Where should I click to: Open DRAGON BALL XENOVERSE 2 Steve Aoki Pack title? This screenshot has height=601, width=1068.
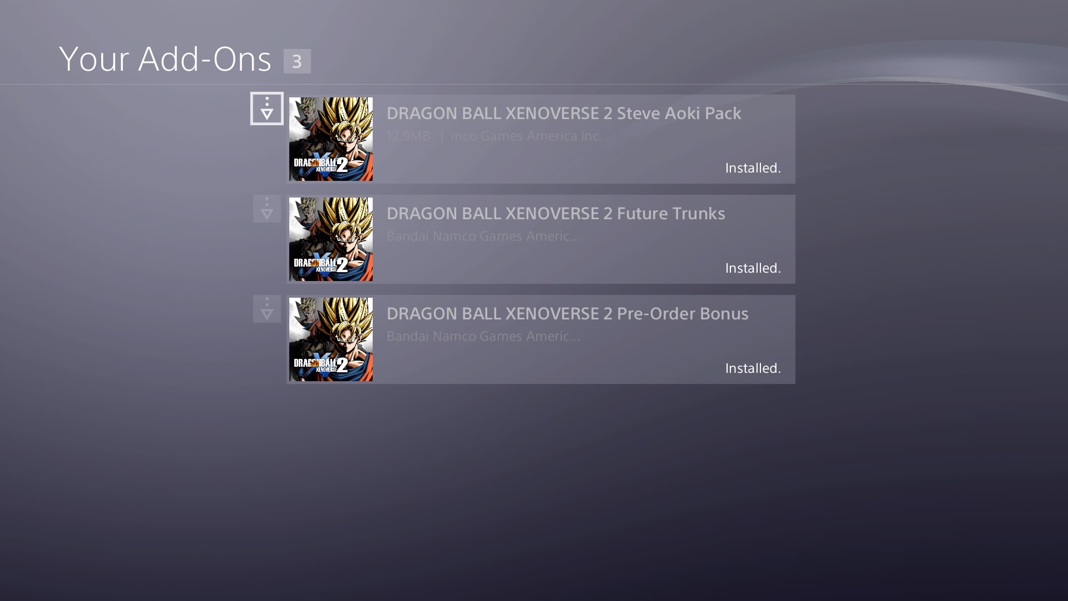point(563,114)
